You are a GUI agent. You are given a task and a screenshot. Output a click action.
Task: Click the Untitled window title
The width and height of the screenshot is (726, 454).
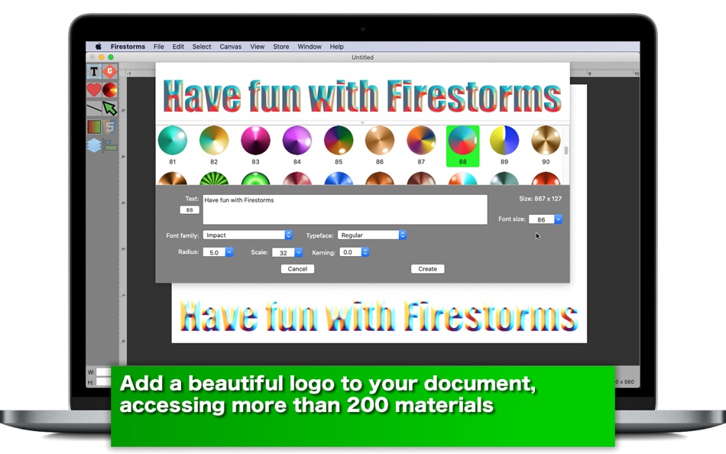click(362, 57)
